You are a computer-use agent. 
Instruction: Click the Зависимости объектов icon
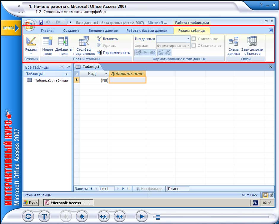pos(252,42)
